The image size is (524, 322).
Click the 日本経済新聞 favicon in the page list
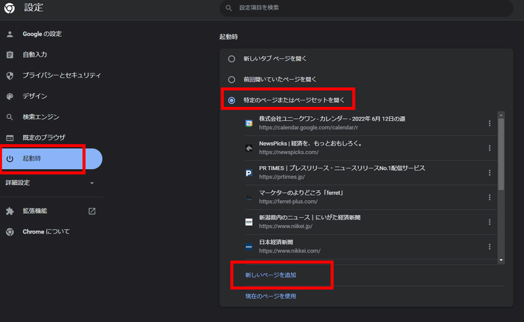pos(249,247)
